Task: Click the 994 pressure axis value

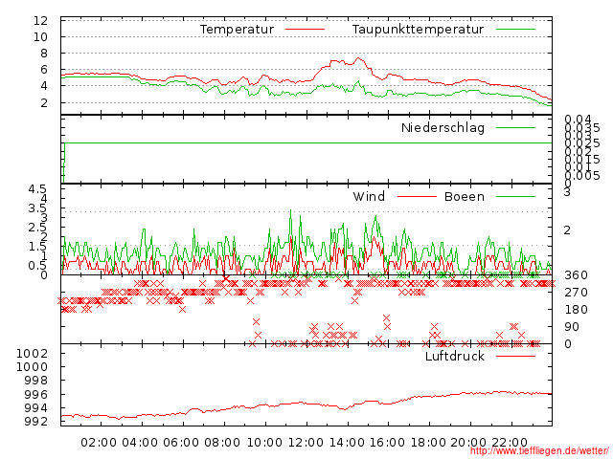Action: pyautogui.click(x=36, y=408)
